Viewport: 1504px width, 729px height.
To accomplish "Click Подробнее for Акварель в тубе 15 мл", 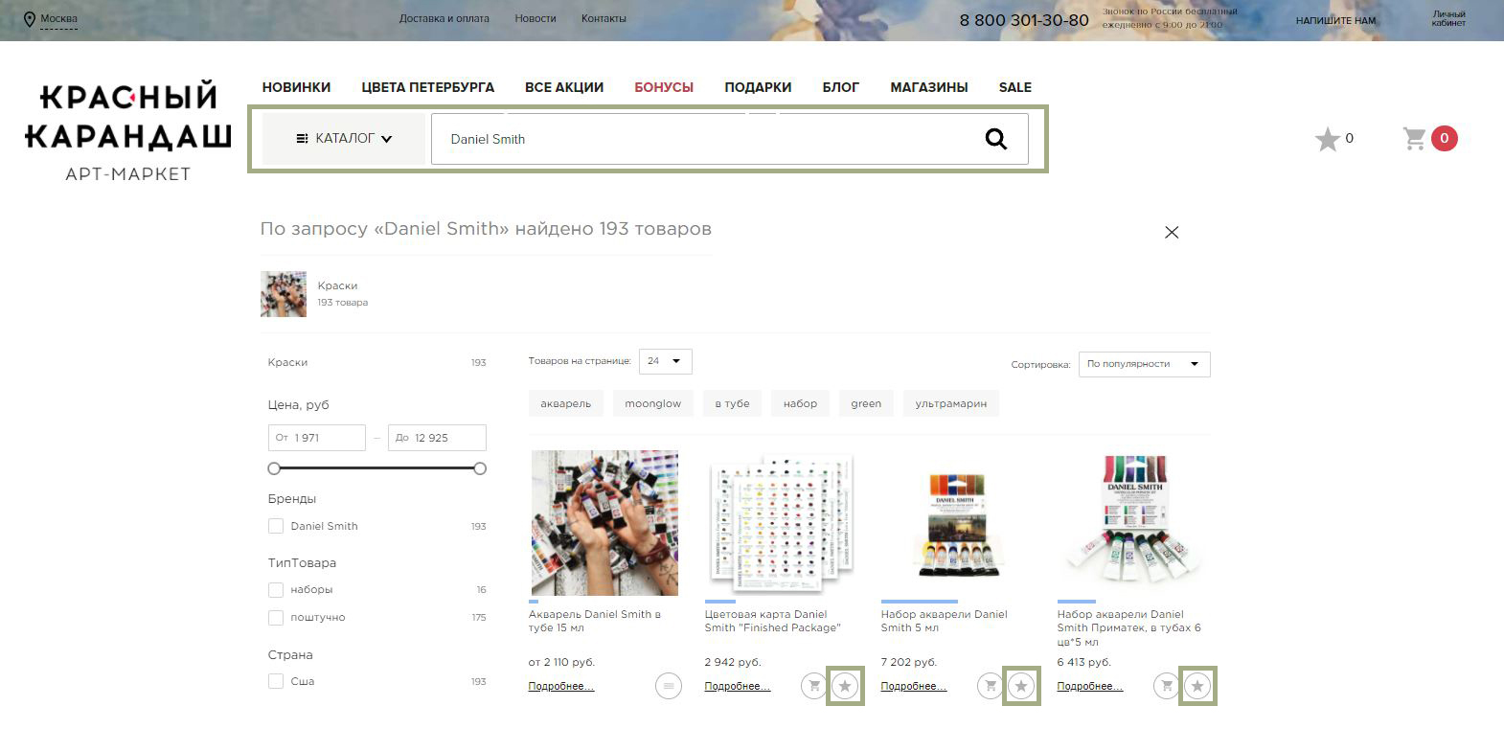I will (561, 686).
